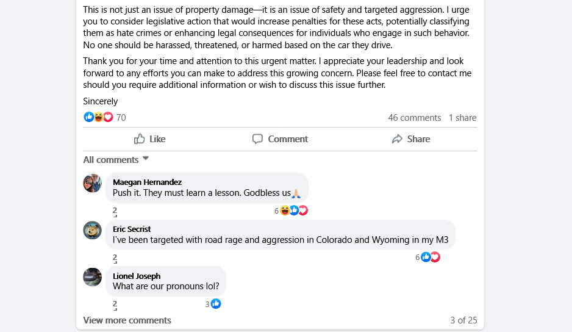Expand the replies under Lionel Joseph's comment
Image resolution: width=572 pixels, height=332 pixels.
115,305
